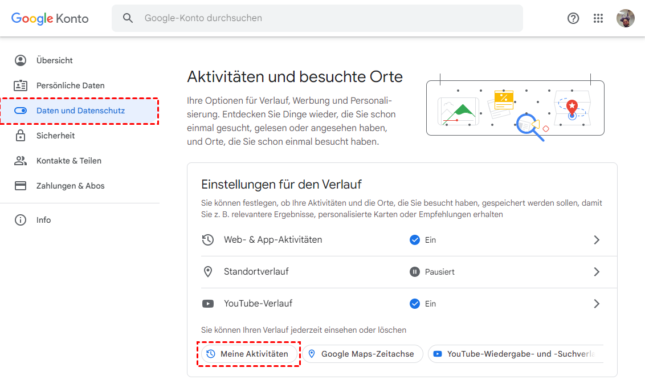Open the help question mark icon

(573, 18)
